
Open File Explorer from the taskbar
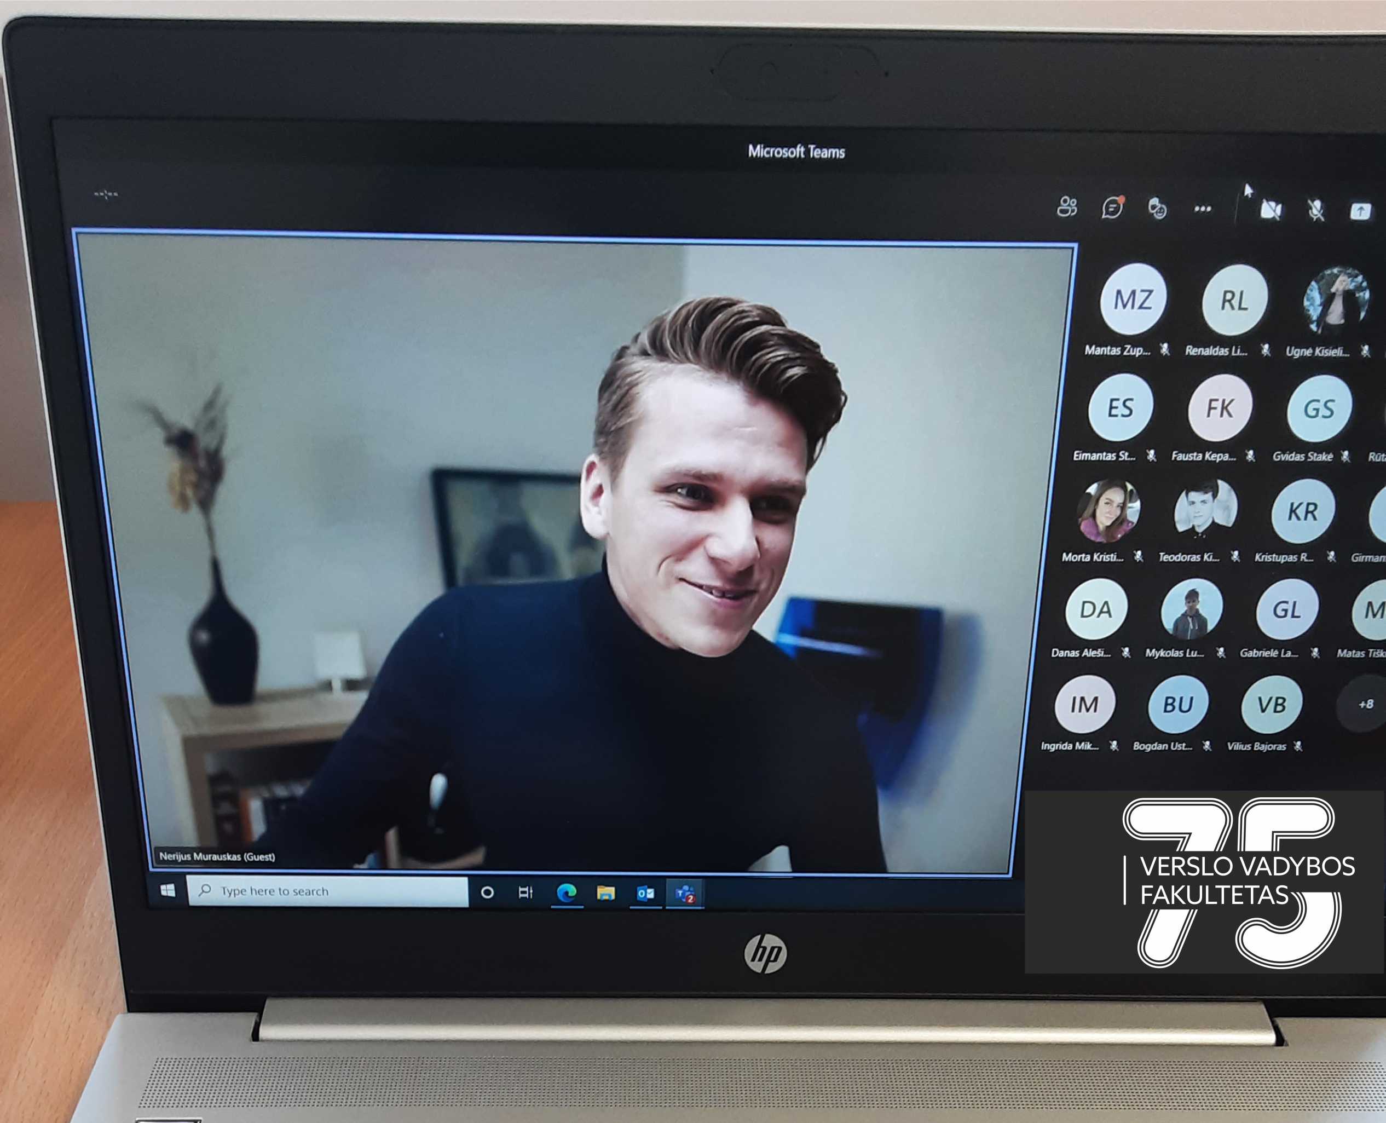point(606,894)
